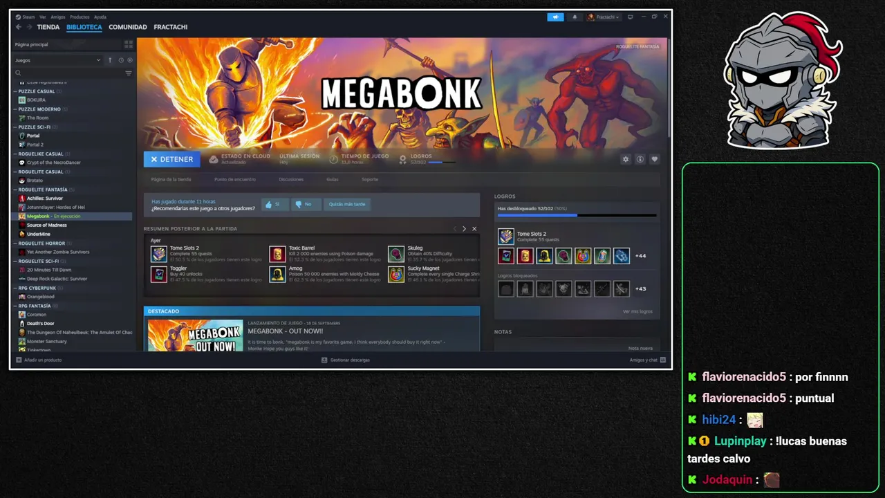885x498 pixels.
Task: Open Ver mis logros link
Action: point(637,312)
